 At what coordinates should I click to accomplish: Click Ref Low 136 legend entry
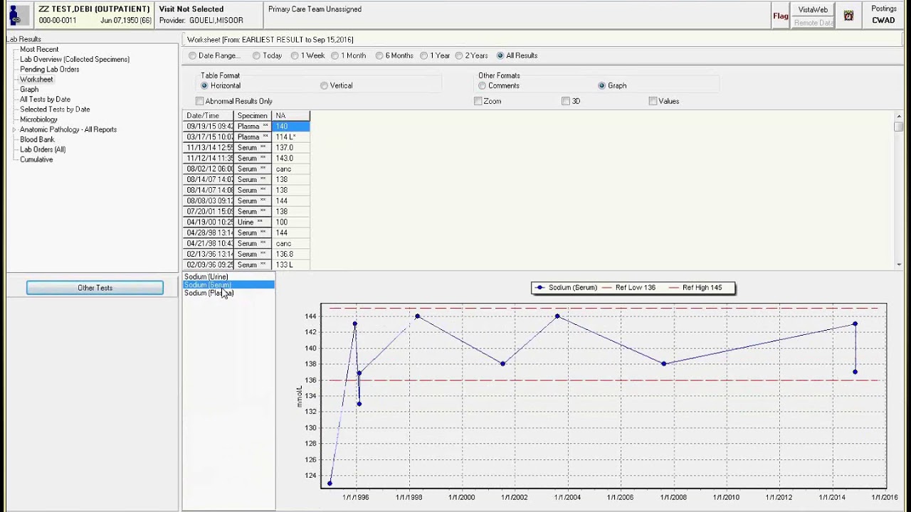(x=628, y=288)
